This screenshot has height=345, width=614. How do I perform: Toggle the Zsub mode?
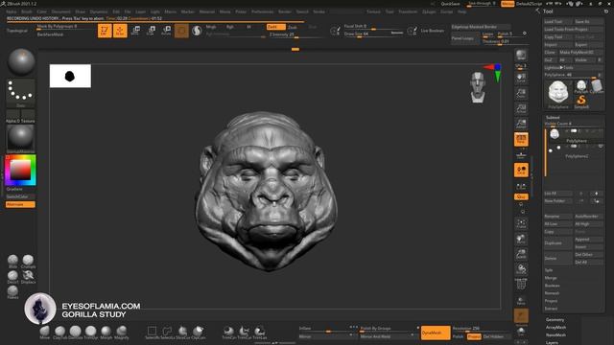pyautogui.click(x=293, y=27)
